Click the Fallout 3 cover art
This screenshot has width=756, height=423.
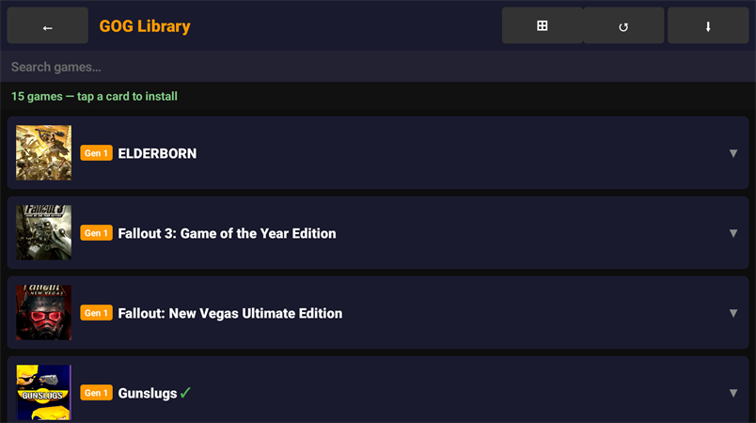(x=43, y=233)
